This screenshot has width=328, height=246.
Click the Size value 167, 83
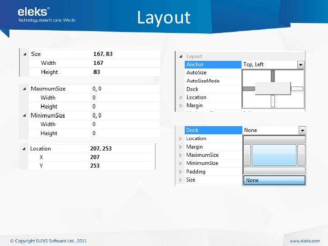pos(103,54)
